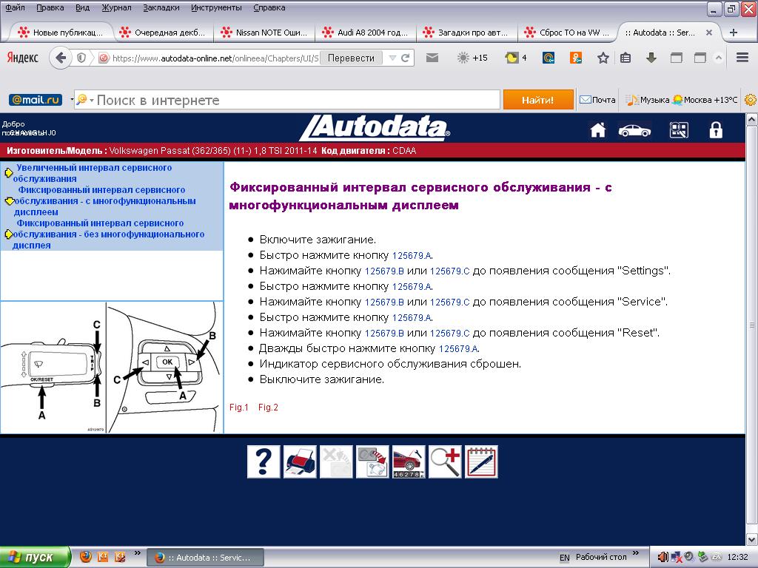Image resolution: width=758 pixels, height=568 pixels.
Task: Click the orange Найти! search button
Action: coord(538,100)
